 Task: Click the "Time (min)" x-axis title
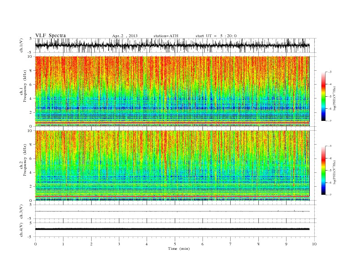[179, 248]
